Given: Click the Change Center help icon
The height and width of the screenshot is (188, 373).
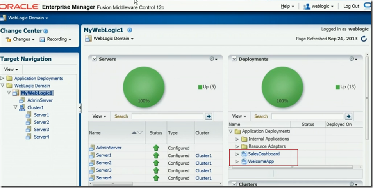Looking at the screenshot, I should (x=46, y=31).
